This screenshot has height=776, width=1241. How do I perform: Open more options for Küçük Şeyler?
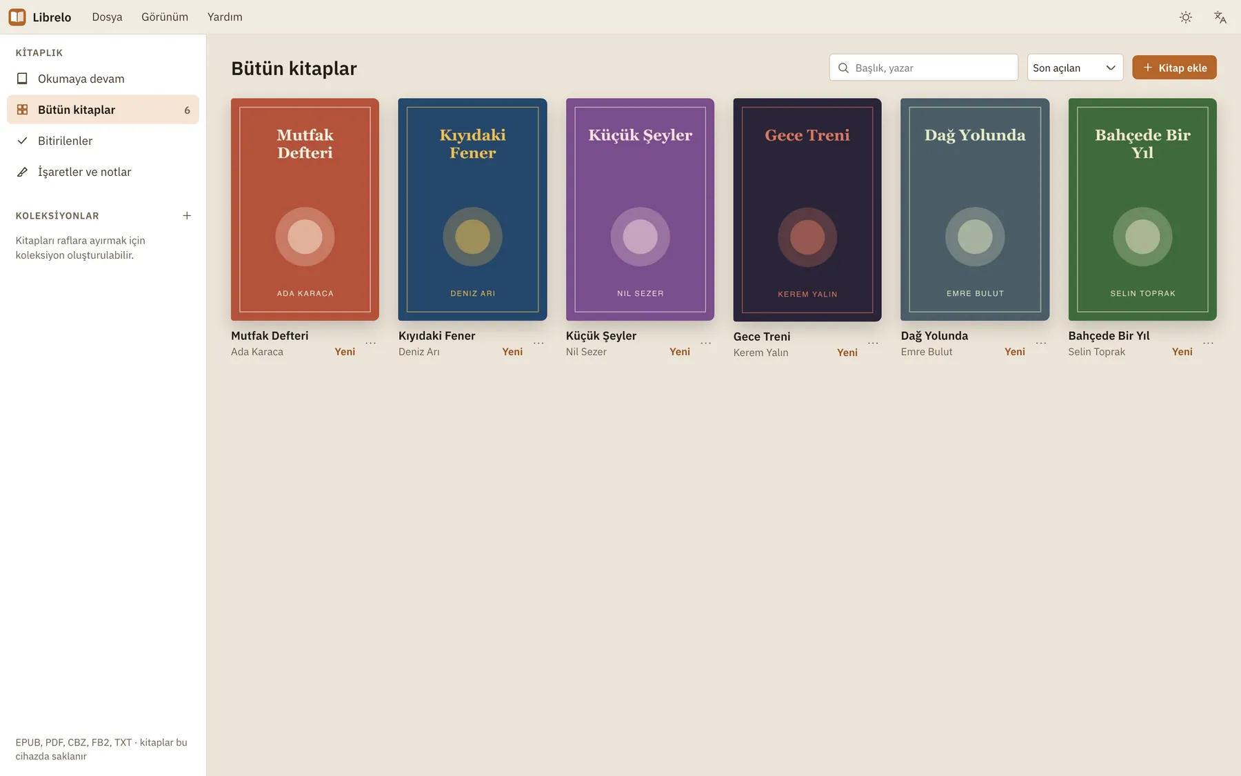(x=706, y=343)
